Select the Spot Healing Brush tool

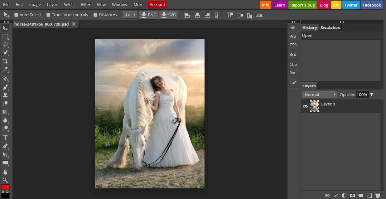pos(5,79)
